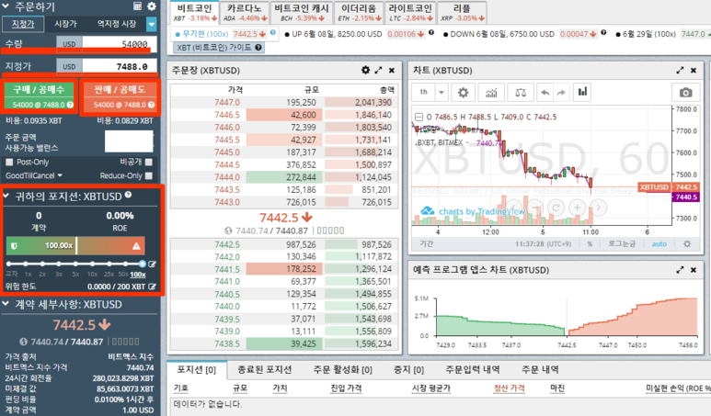Expand the depth chart panel to fullscreen
This screenshot has width=711, height=416.
[680, 270]
